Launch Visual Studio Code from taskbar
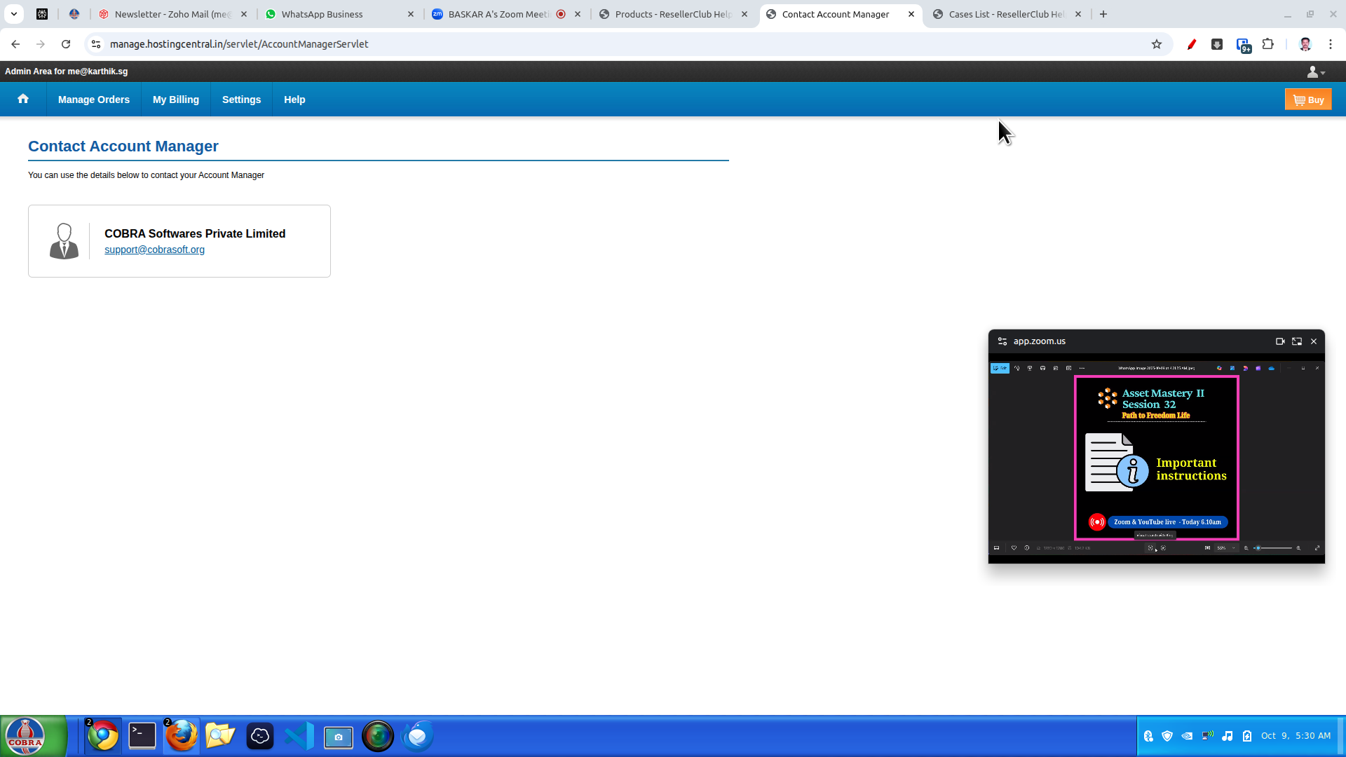Screen dimensions: 1346x757 click(299, 736)
